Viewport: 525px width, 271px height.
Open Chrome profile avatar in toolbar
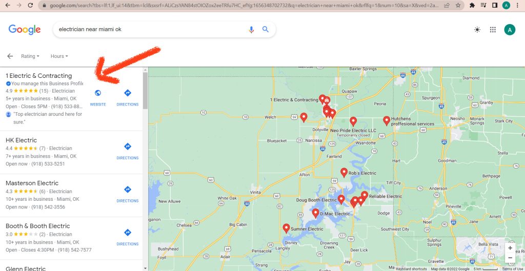click(x=506, y=5)
